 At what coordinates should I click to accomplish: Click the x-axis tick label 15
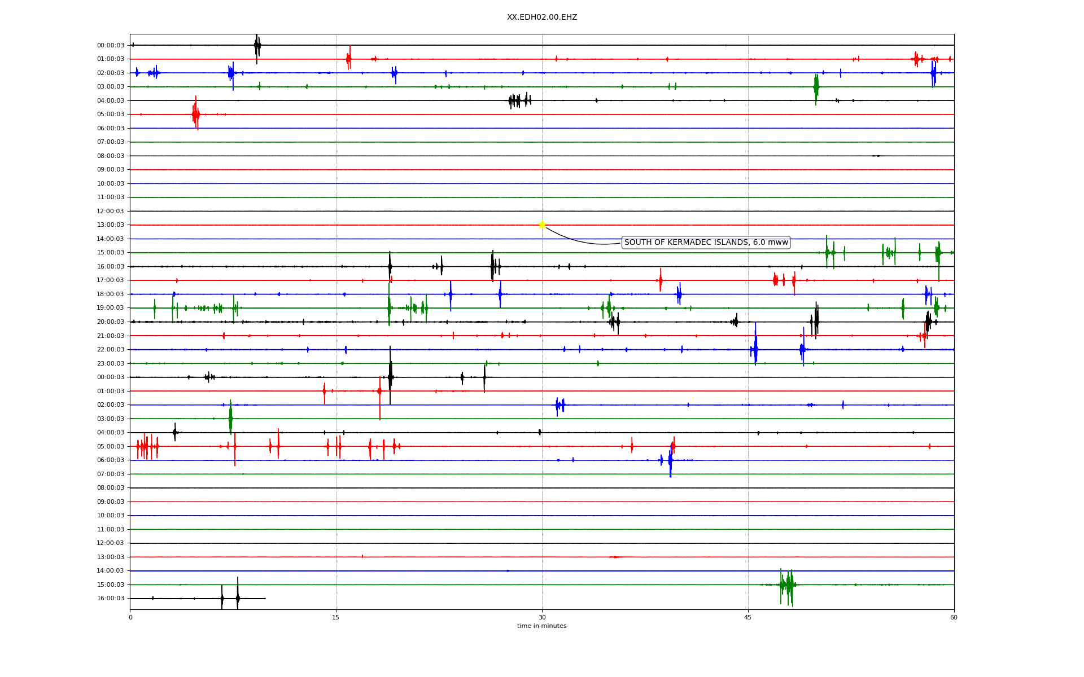point(336,617)
